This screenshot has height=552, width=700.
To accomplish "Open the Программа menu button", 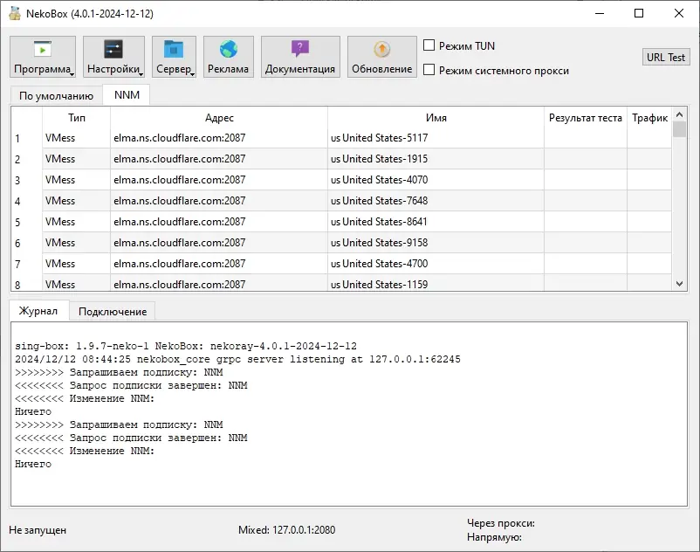I will tap(43, 57).
